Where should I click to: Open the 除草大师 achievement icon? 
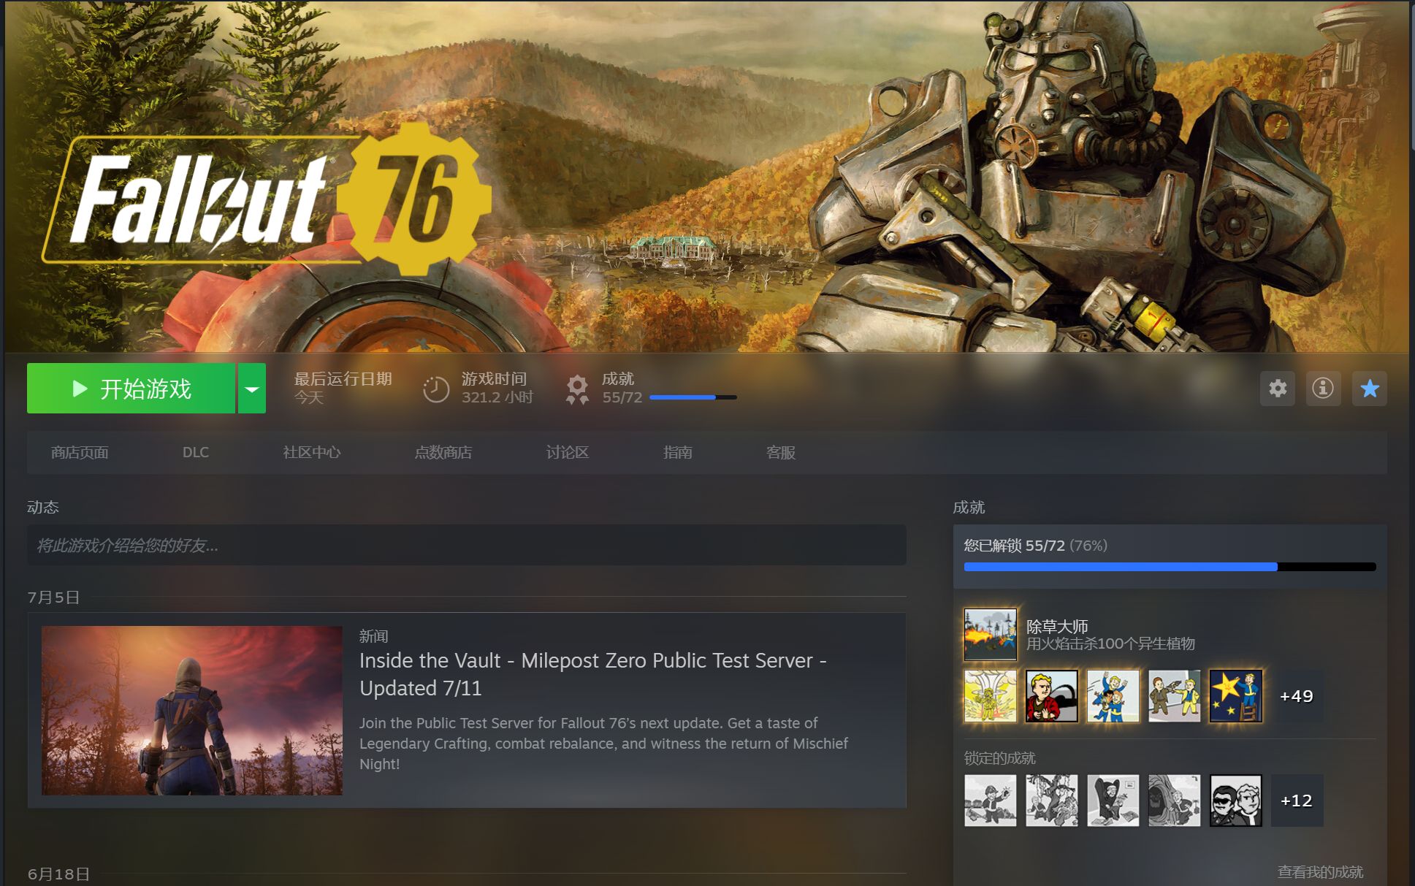click(990, 635)
